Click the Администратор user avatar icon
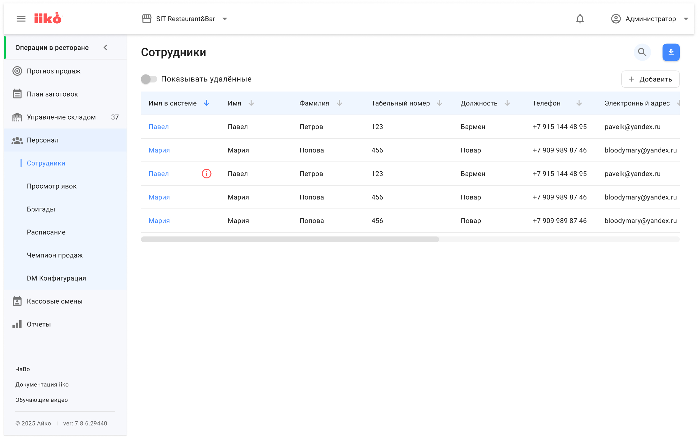 click(x=616, y=19)
